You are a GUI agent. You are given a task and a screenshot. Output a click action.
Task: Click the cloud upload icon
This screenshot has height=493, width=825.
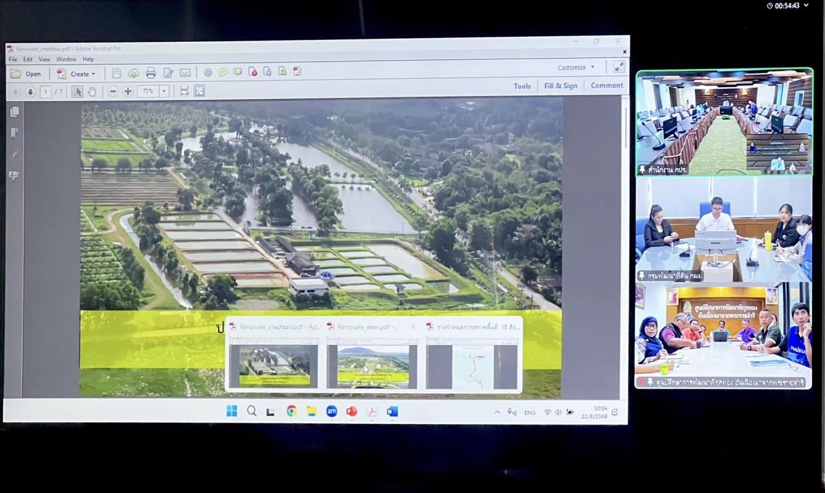click(133, 72)
